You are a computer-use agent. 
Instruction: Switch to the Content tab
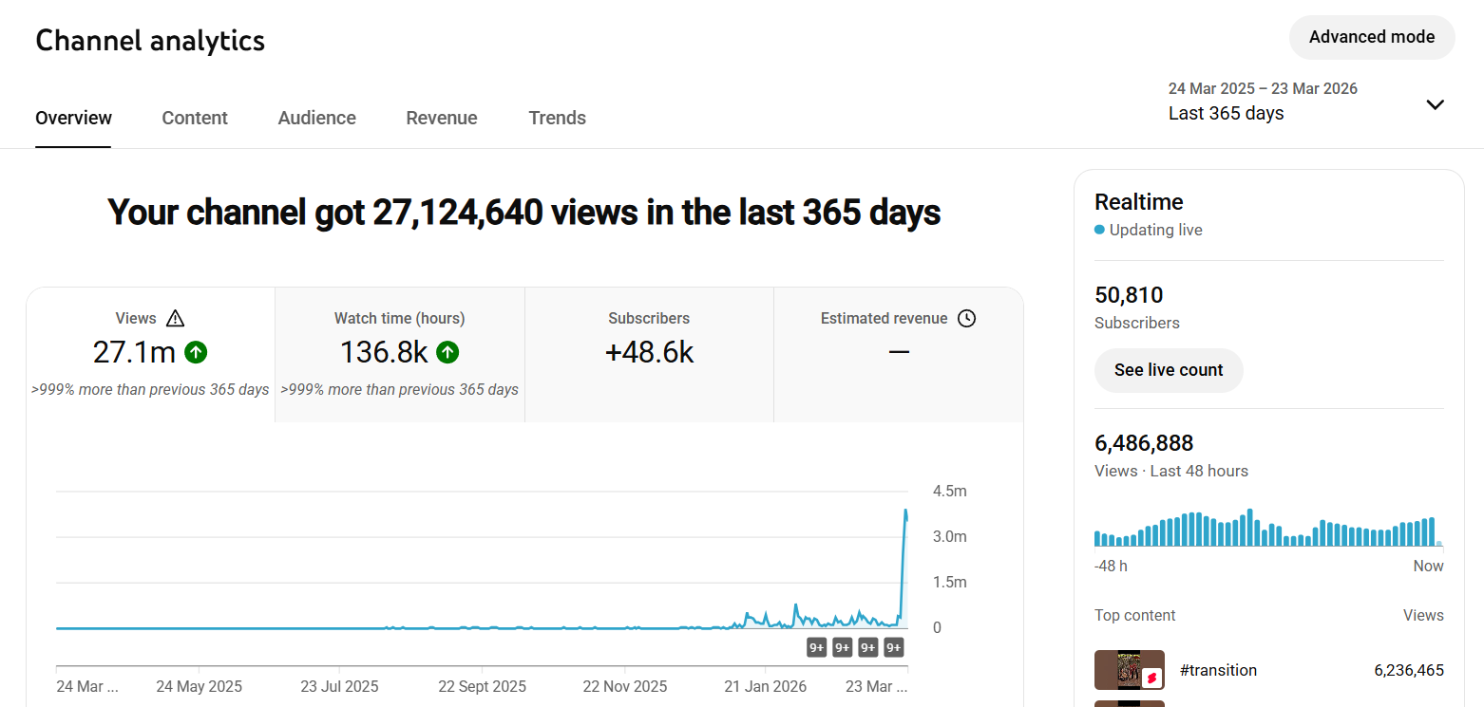click(195, 118)
